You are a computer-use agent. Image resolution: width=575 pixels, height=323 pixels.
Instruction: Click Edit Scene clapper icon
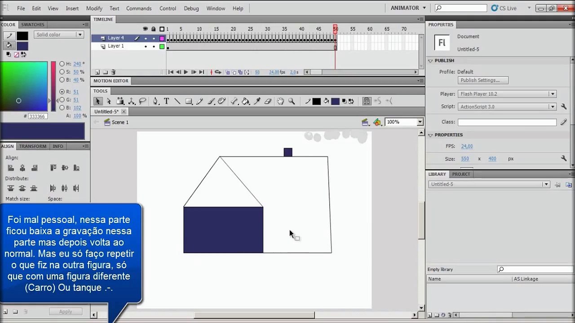pos(365,122)
